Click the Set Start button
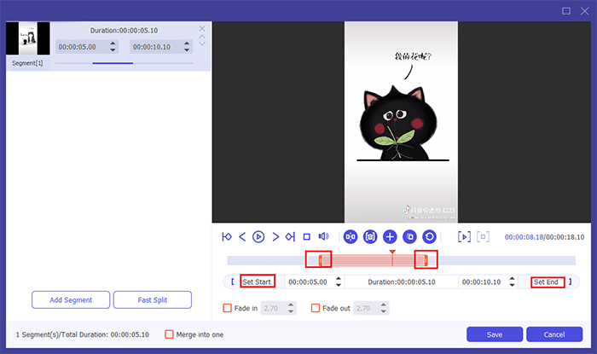The width and height of the screenshot is (597, 354). point(257,281)
